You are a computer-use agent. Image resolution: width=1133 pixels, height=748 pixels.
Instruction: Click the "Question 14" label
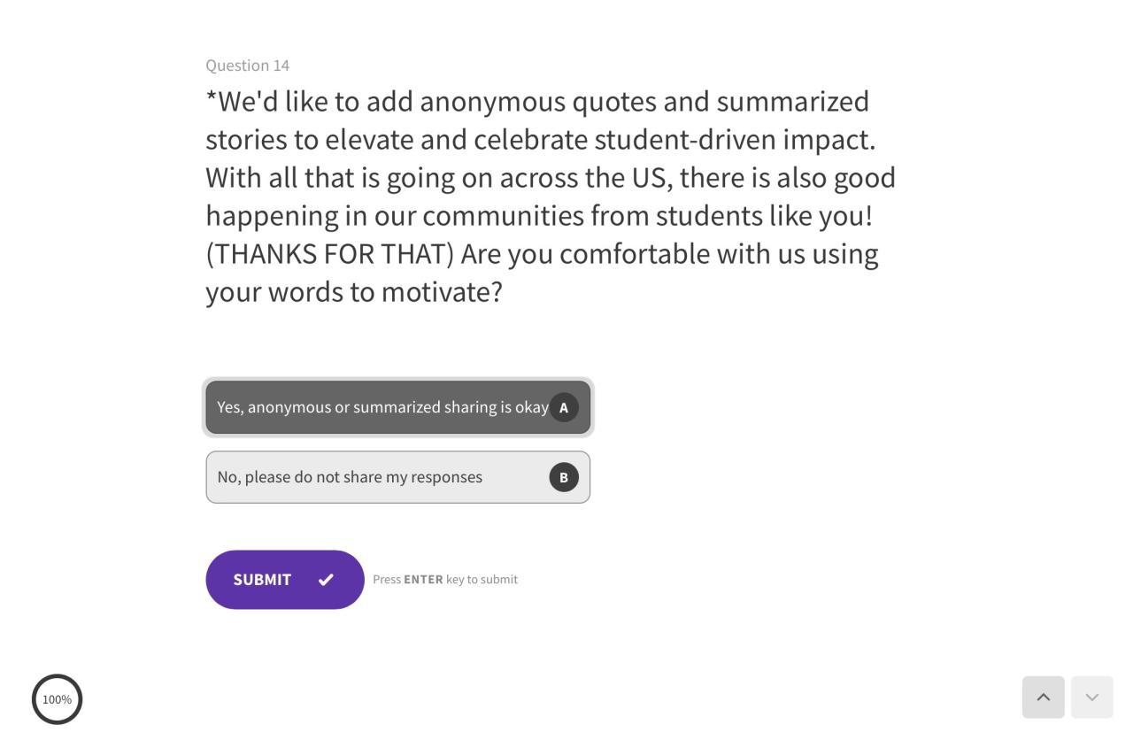coord(248,66)
